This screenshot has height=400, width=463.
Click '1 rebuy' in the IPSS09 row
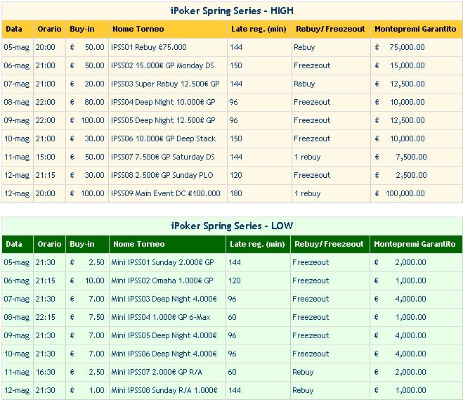pos(307,194)
